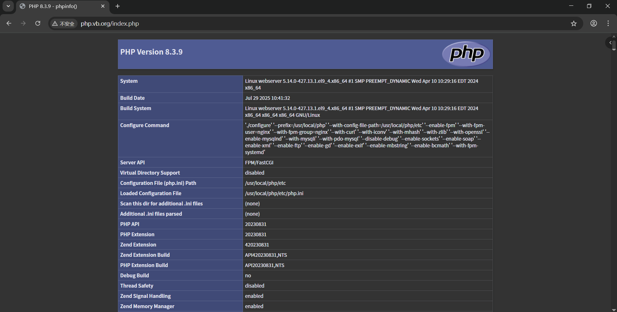Click the Build Date value Jul 29 2025
The width and height of the screenshot is (617, 312).
coord(268,98)
